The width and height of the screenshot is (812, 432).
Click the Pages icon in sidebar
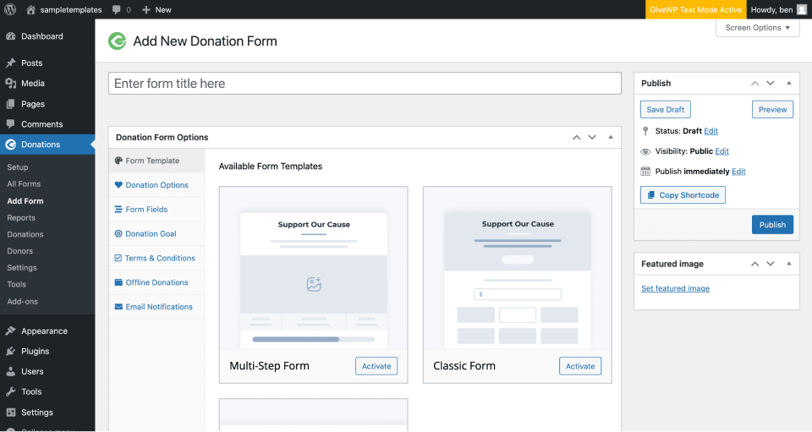tap(10, 104)
